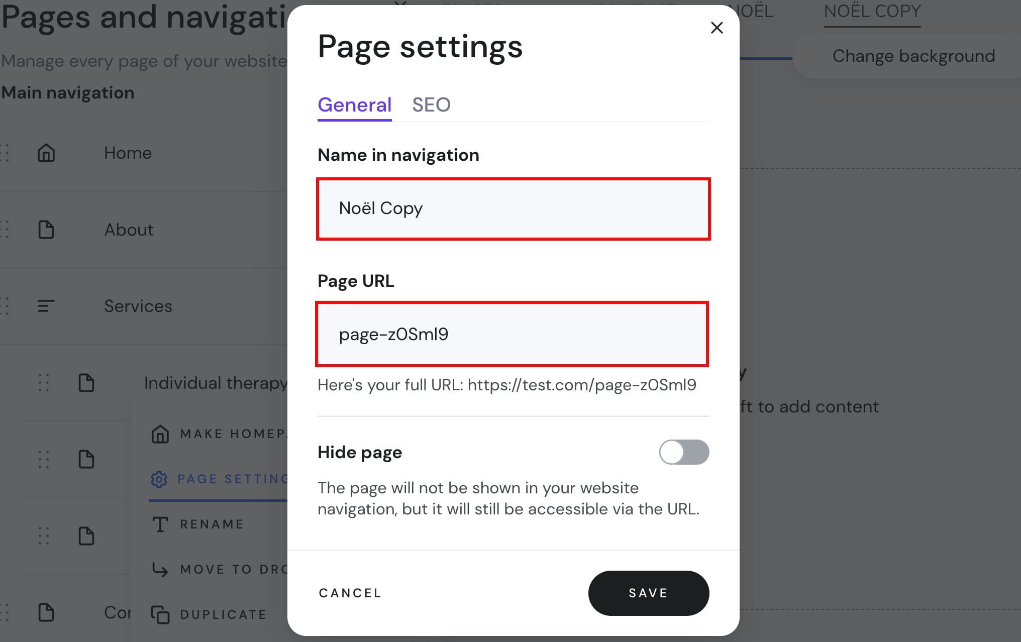Click the About page document icon
The image size is (1021, 642).
[x=46, y=230]
